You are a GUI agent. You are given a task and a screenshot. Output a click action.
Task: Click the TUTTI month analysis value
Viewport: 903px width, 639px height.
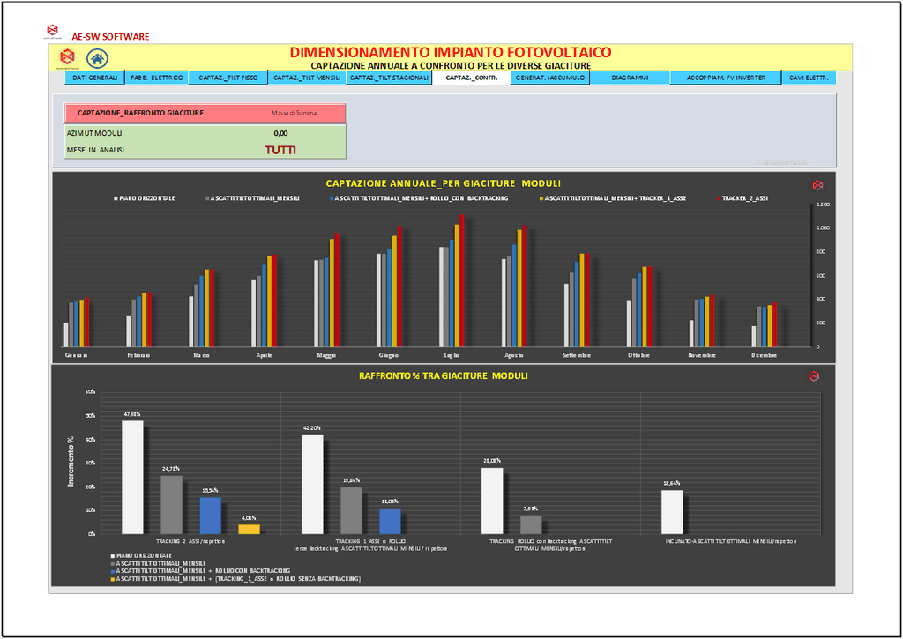(280, 150)
